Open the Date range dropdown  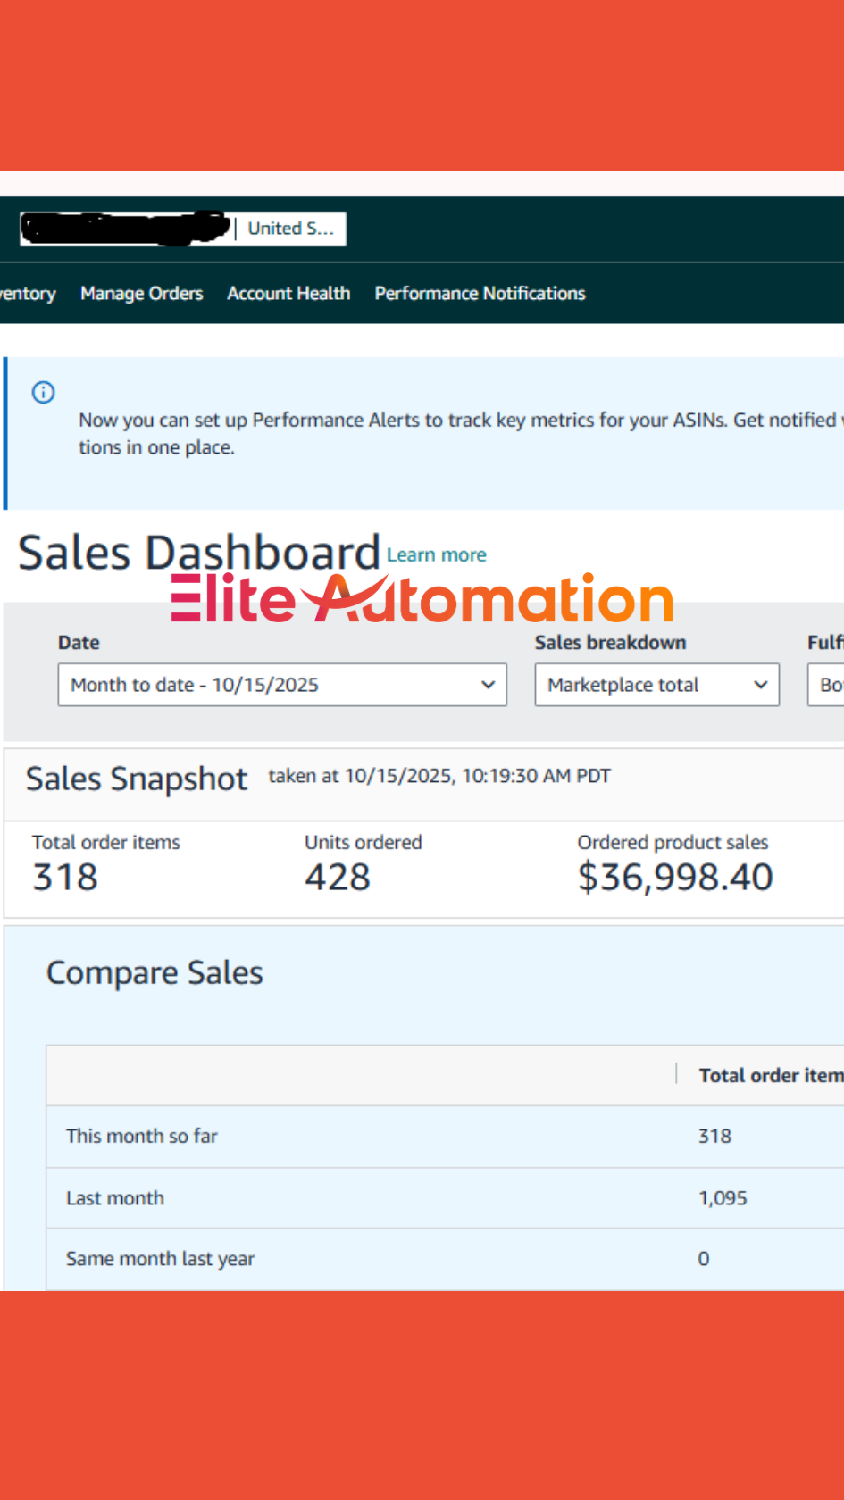point(282,685)
